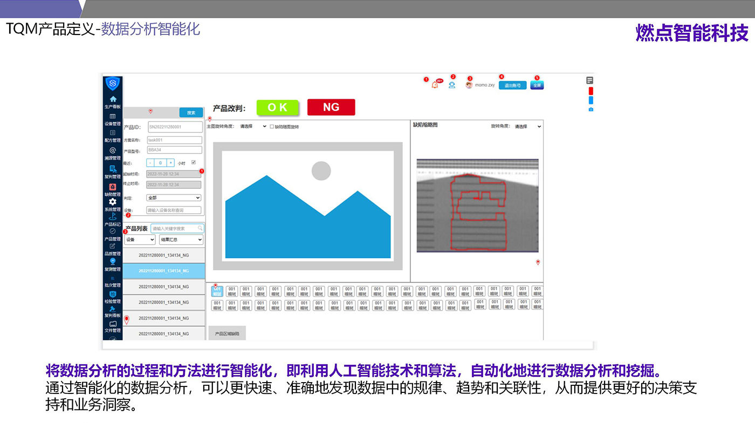Screen dimensions: 755x423
Task: Click magnifier icon in 产品列表 search box
Action: coord(200,228)
